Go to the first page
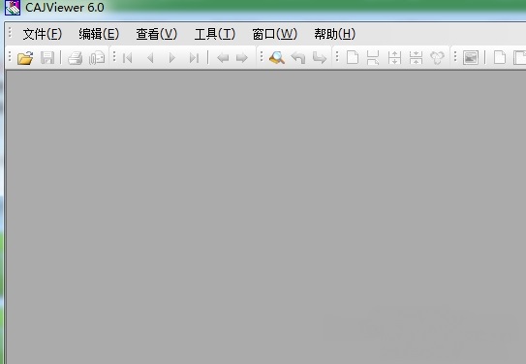The height and width of the screenshot is (364, 526). pyautogui.click(x=128, y=58)
